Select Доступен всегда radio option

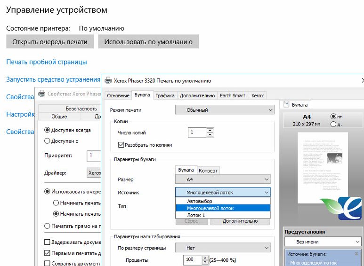(47, 130)
